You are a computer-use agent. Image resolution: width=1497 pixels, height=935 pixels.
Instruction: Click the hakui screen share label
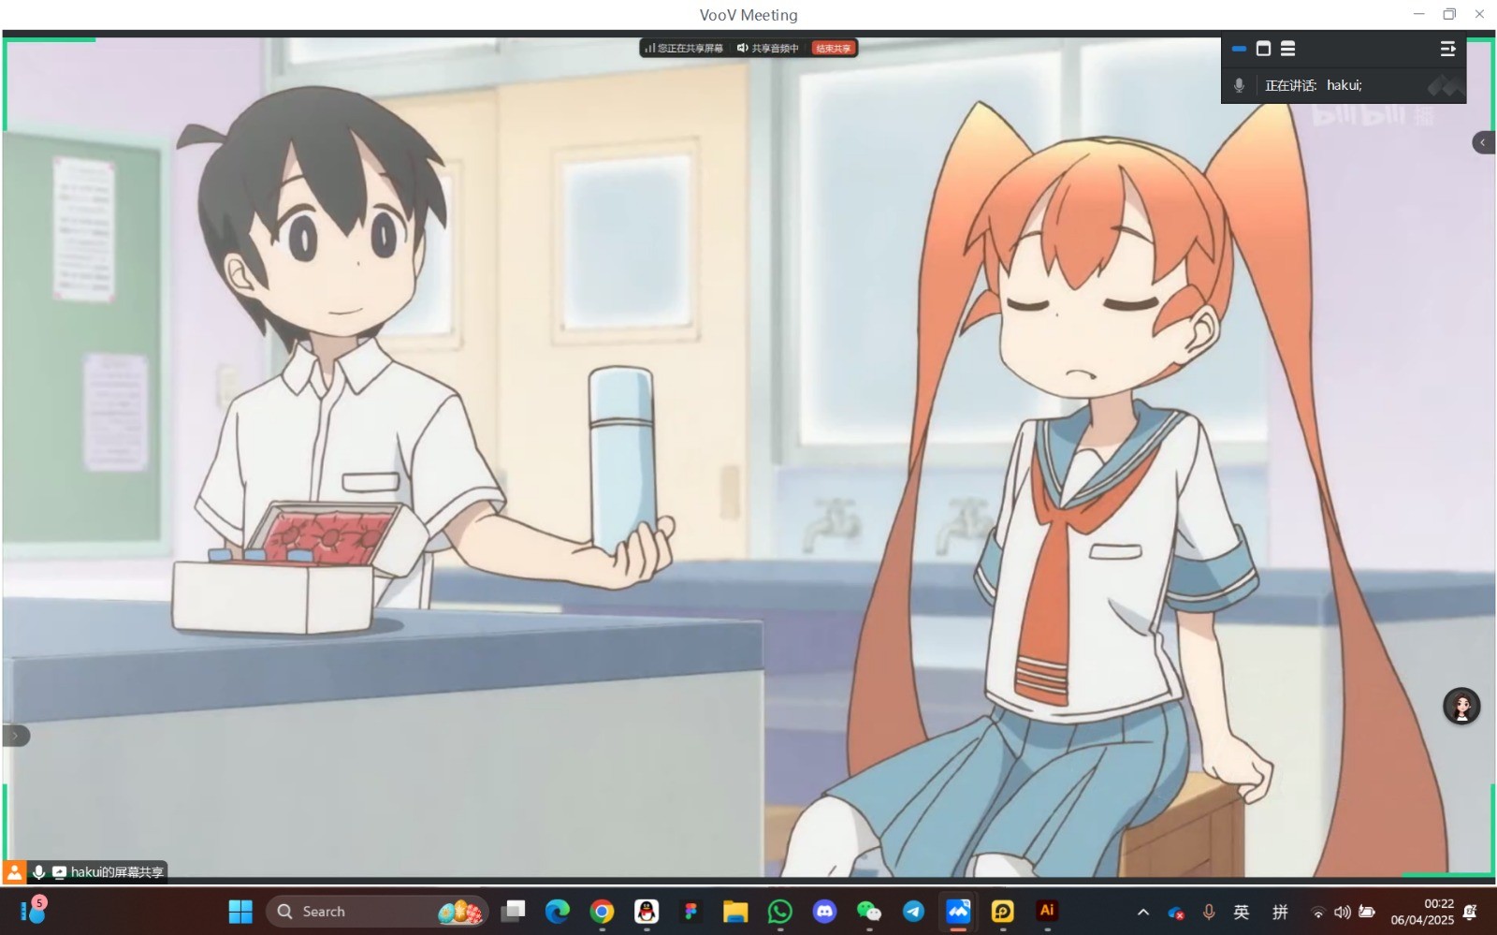(117, 872)
